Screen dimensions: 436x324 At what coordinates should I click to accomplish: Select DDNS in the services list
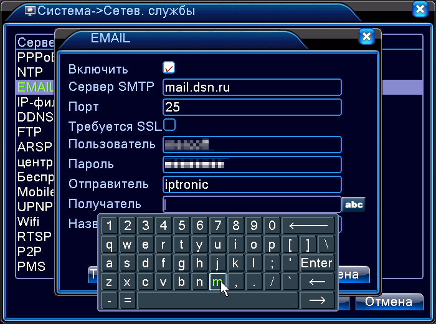(35, 117)
